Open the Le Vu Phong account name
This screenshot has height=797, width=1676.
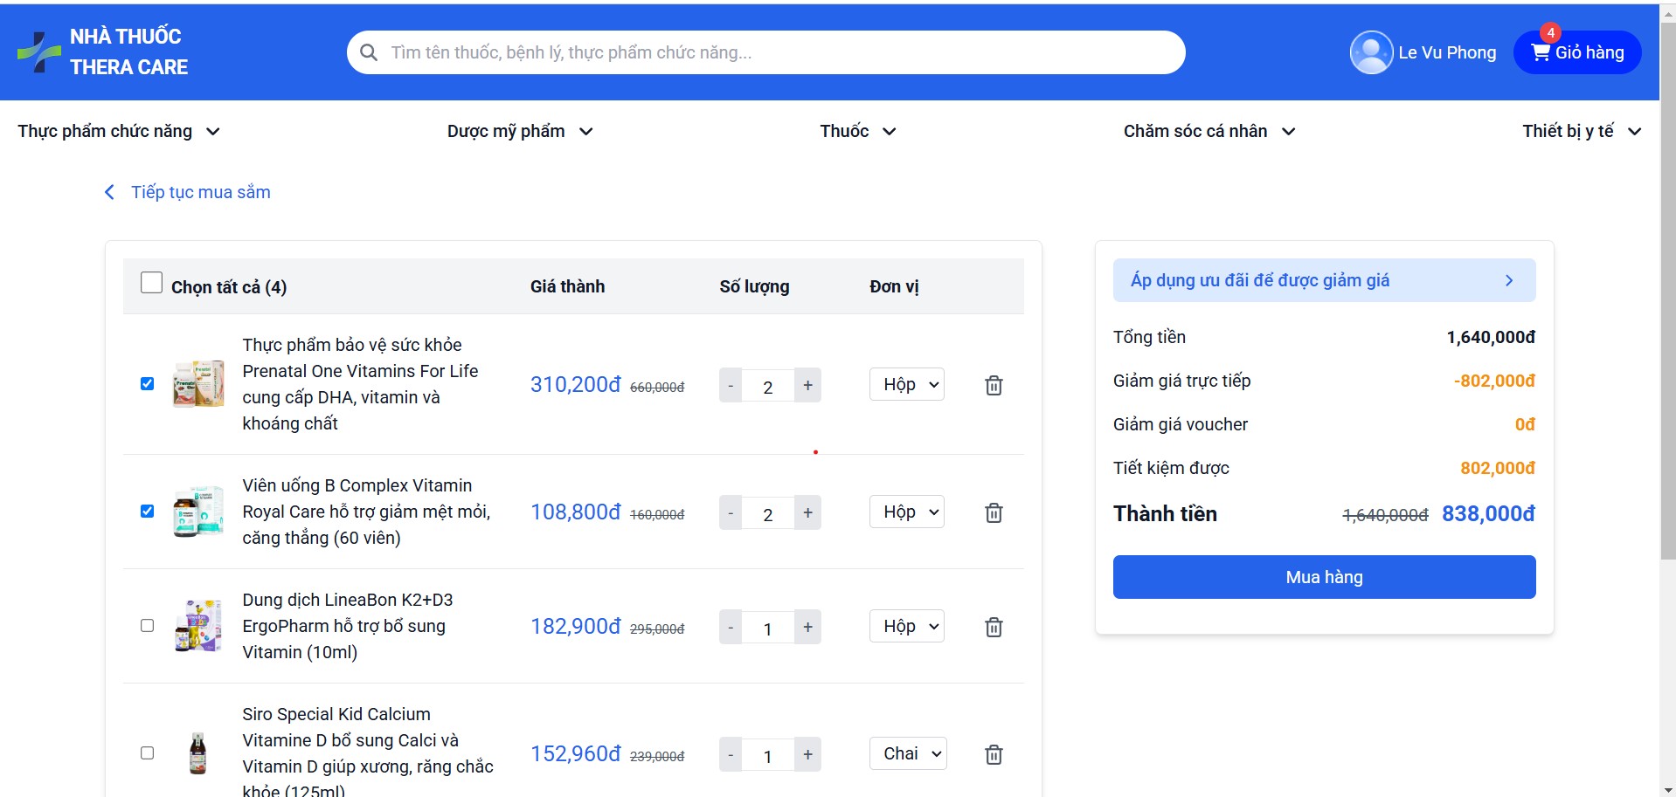click(1447, 52)
